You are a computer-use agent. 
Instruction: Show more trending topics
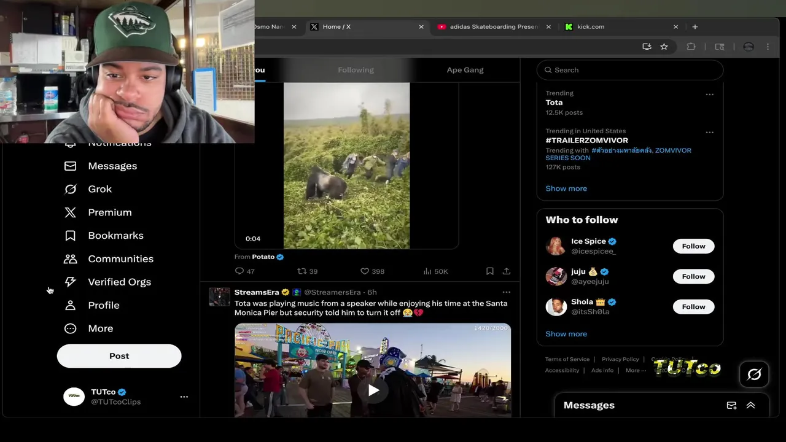(566, 188)
